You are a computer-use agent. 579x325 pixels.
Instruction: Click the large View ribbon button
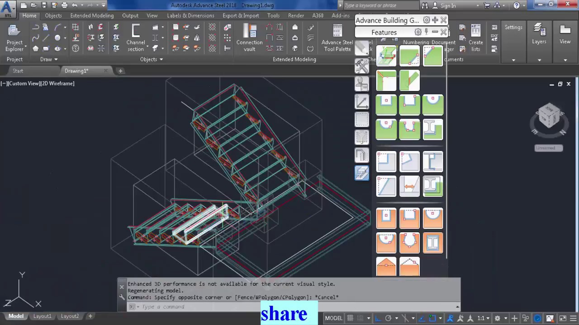click(565, 34)
